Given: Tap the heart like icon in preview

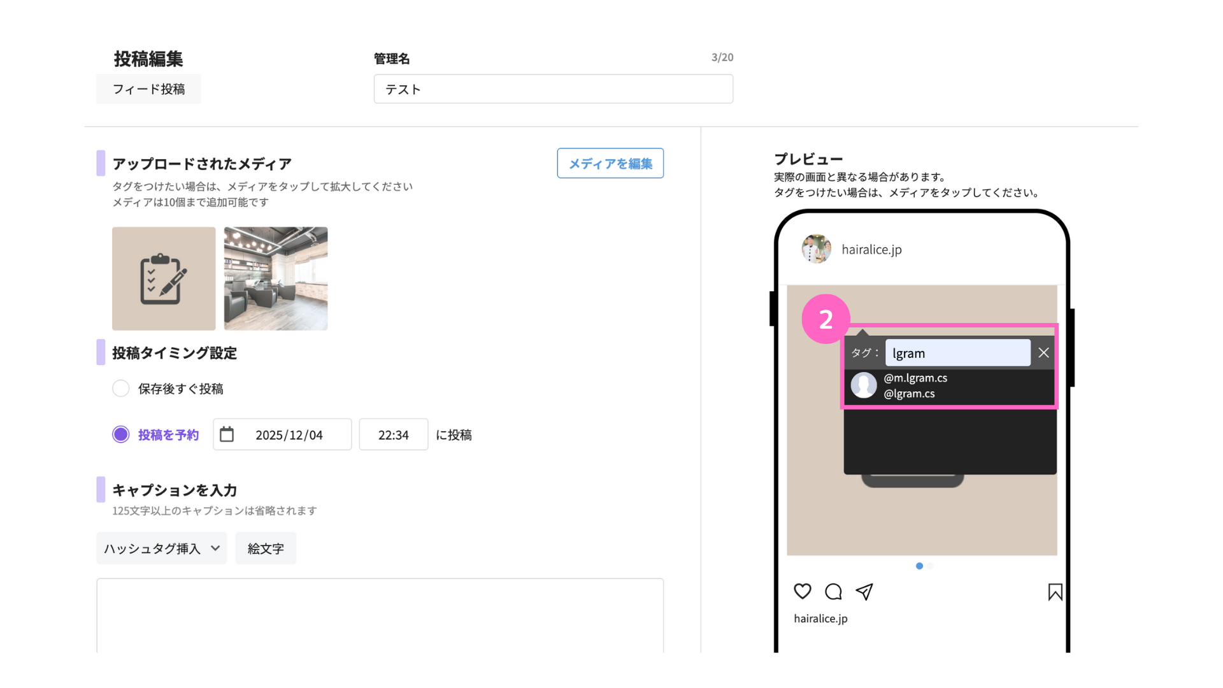Looking at the screenshot, I should (803, 592).
